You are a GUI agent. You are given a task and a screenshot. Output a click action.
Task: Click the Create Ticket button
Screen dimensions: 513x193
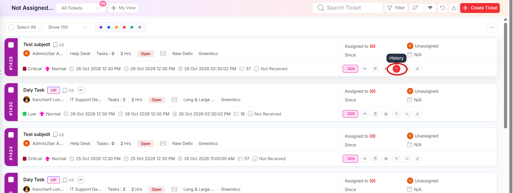coord(480,8)
